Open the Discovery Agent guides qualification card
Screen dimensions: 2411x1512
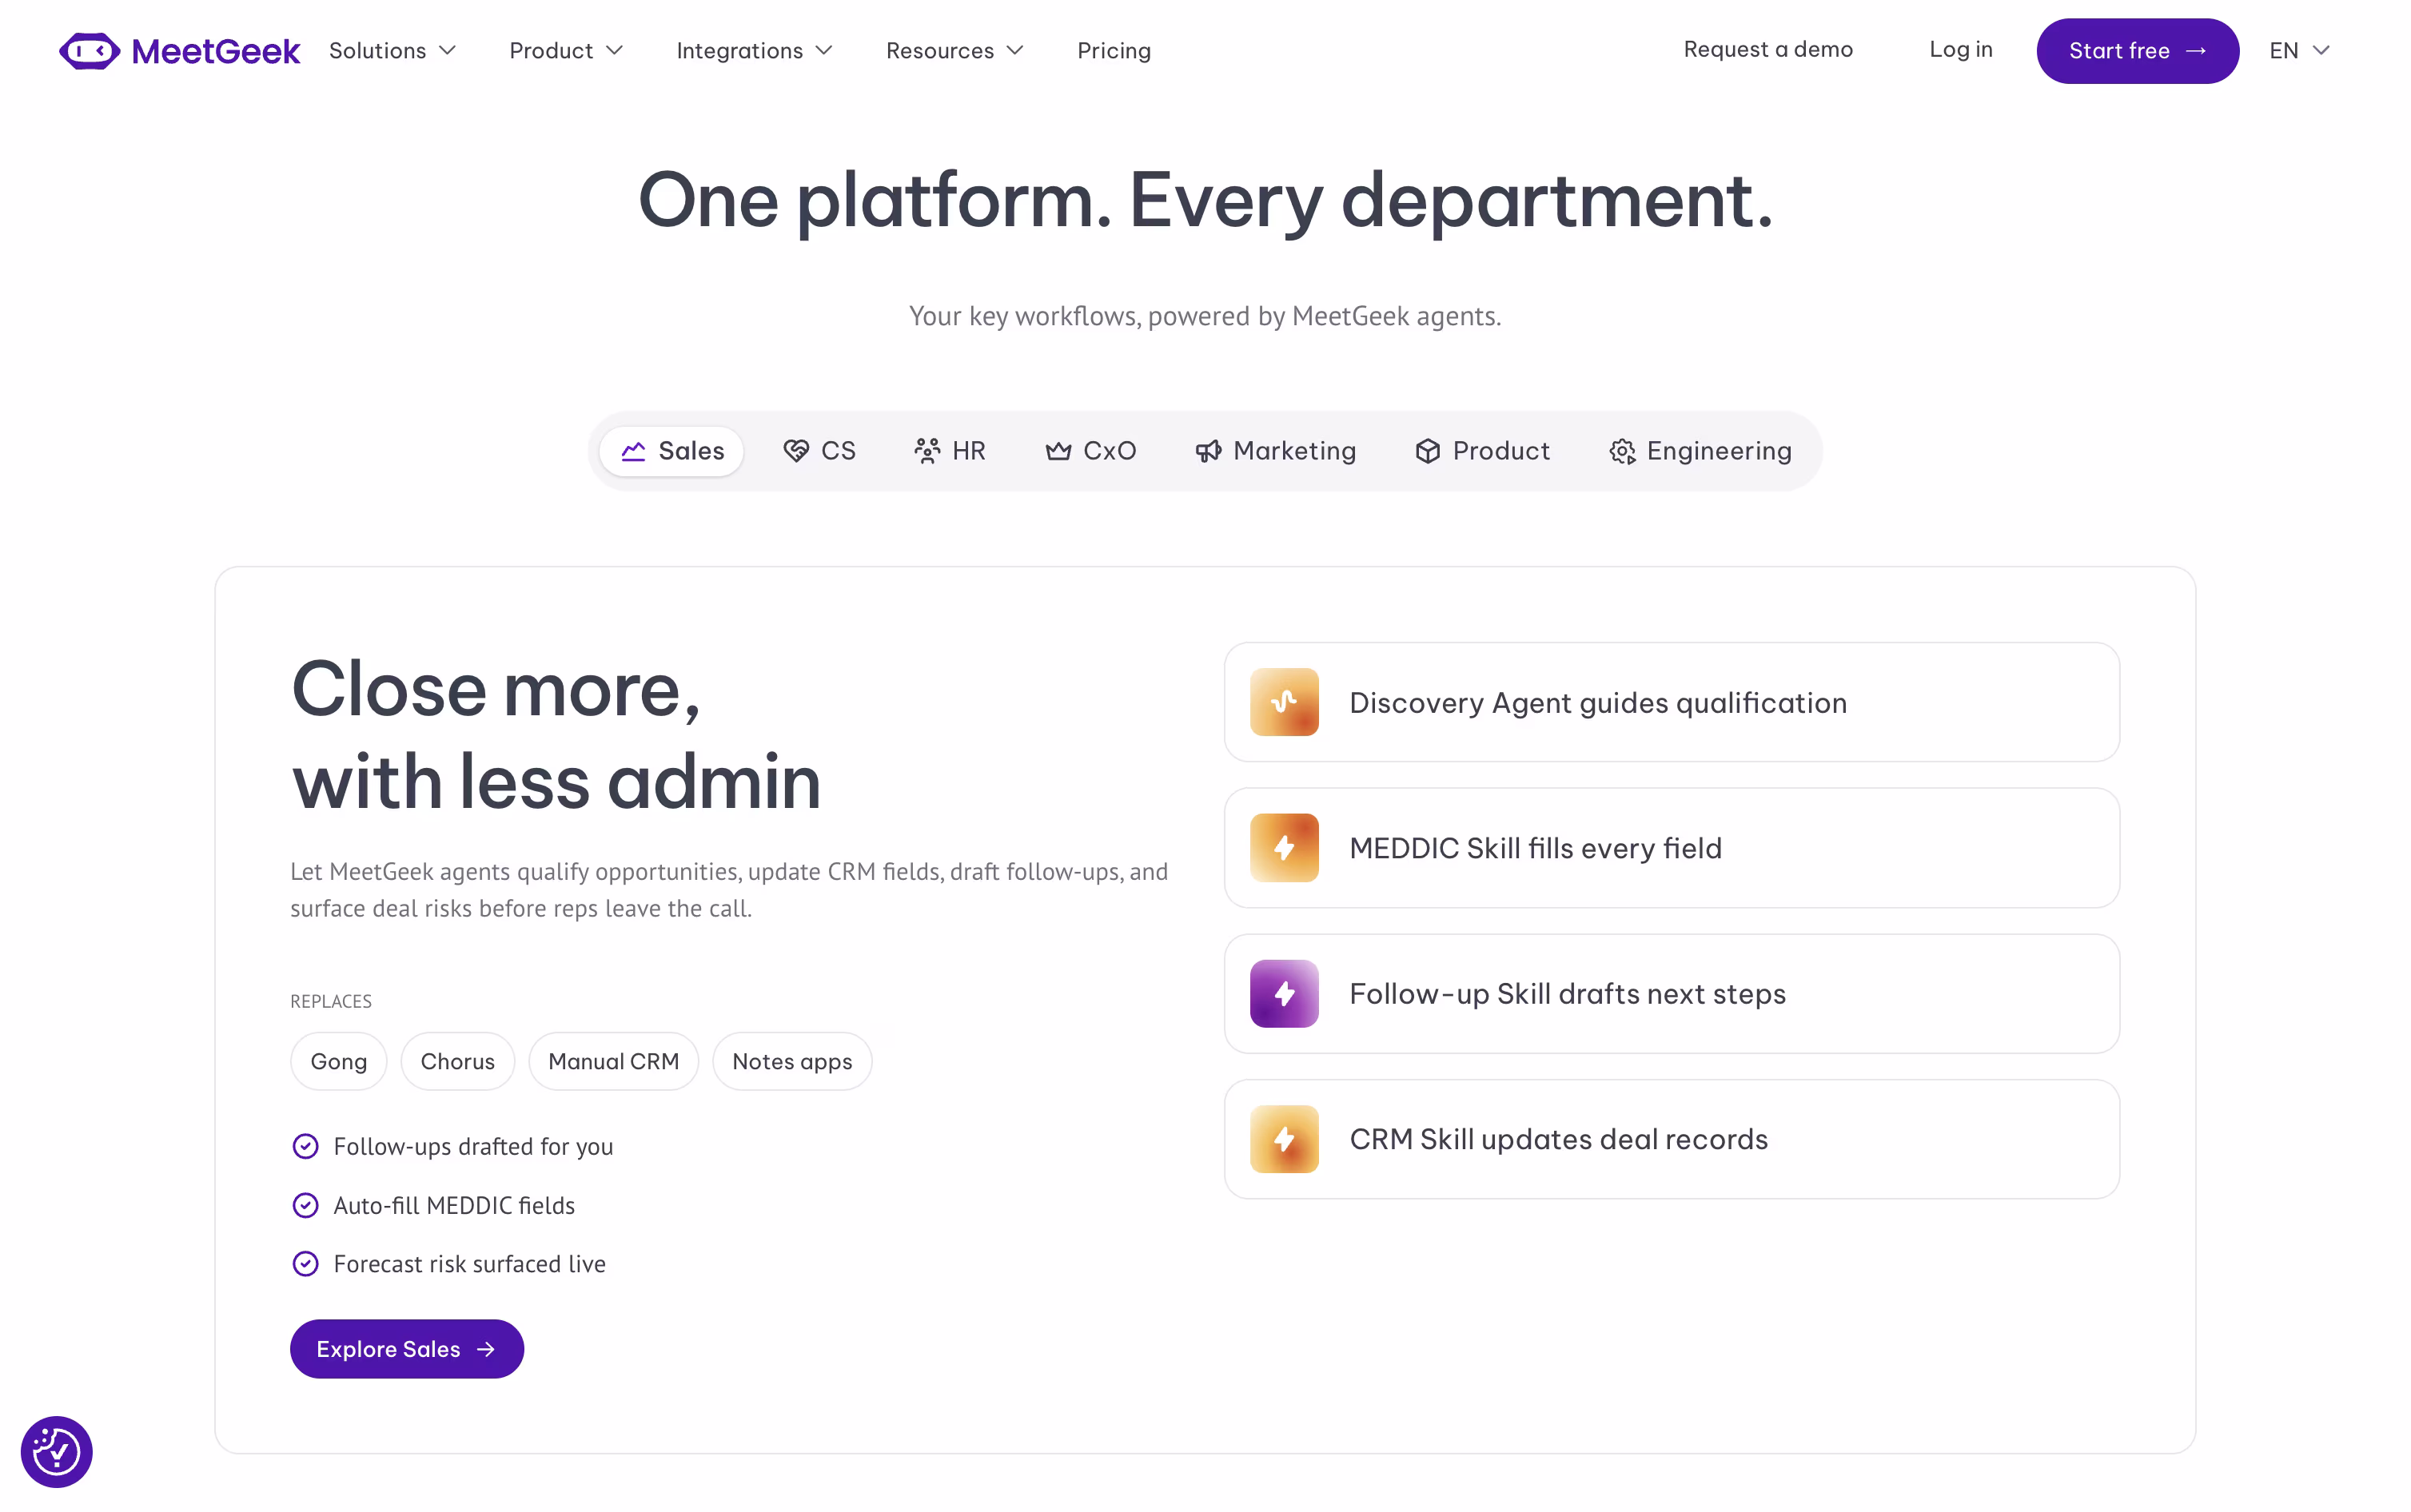1671,702
